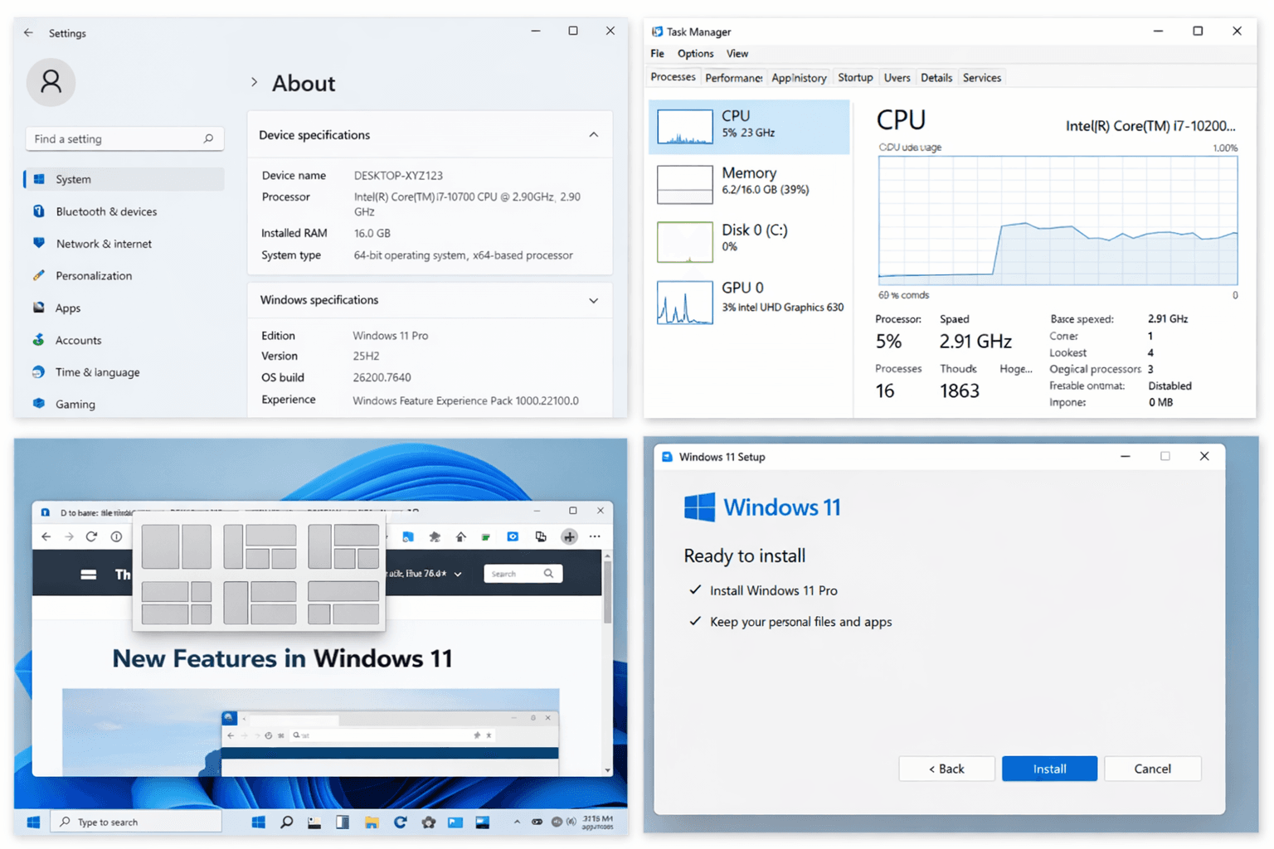
Task: Open the hamburger menu on the webpage header
Action: (88, 574)
